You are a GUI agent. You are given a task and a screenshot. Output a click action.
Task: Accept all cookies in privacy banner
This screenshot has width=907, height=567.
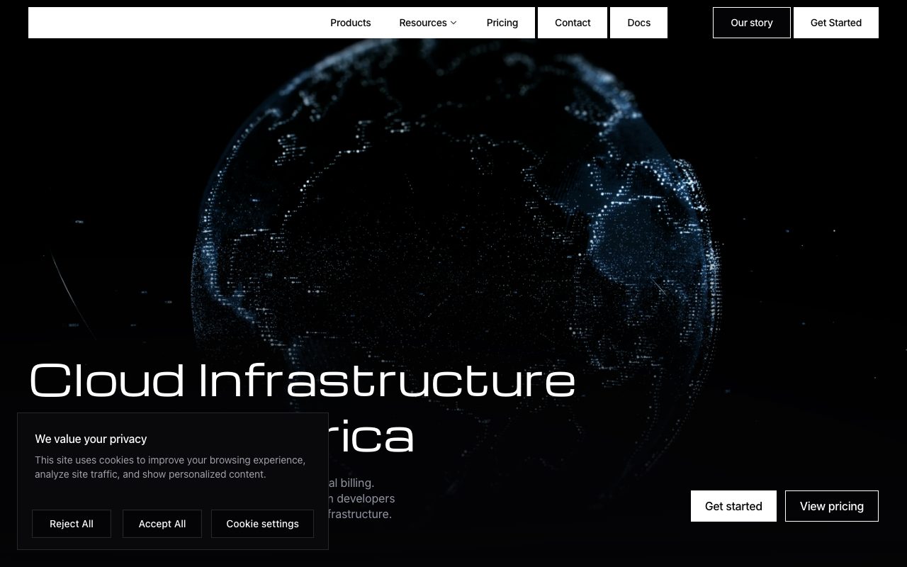162,524
